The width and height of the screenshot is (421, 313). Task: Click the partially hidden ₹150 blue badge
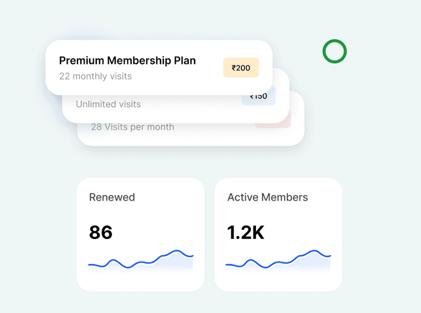click(x=259, y=98)
